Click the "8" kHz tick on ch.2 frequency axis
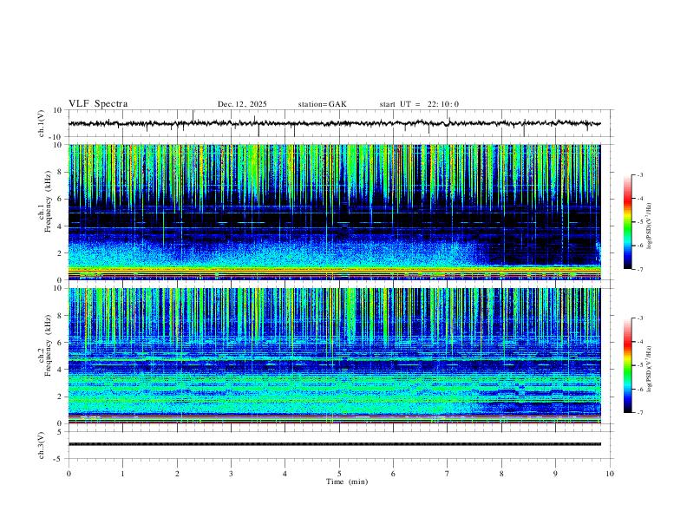This screenshot has height=531, width=687. click(x=61, y=316)
